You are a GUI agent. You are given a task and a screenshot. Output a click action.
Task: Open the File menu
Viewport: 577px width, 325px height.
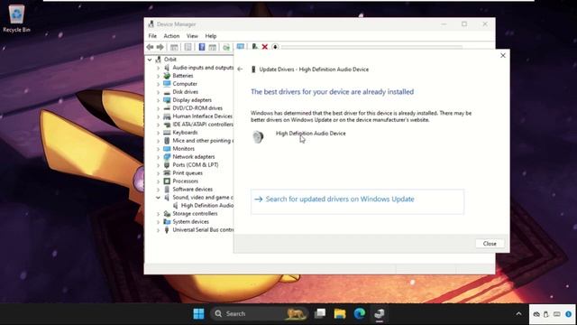(152, 36)
